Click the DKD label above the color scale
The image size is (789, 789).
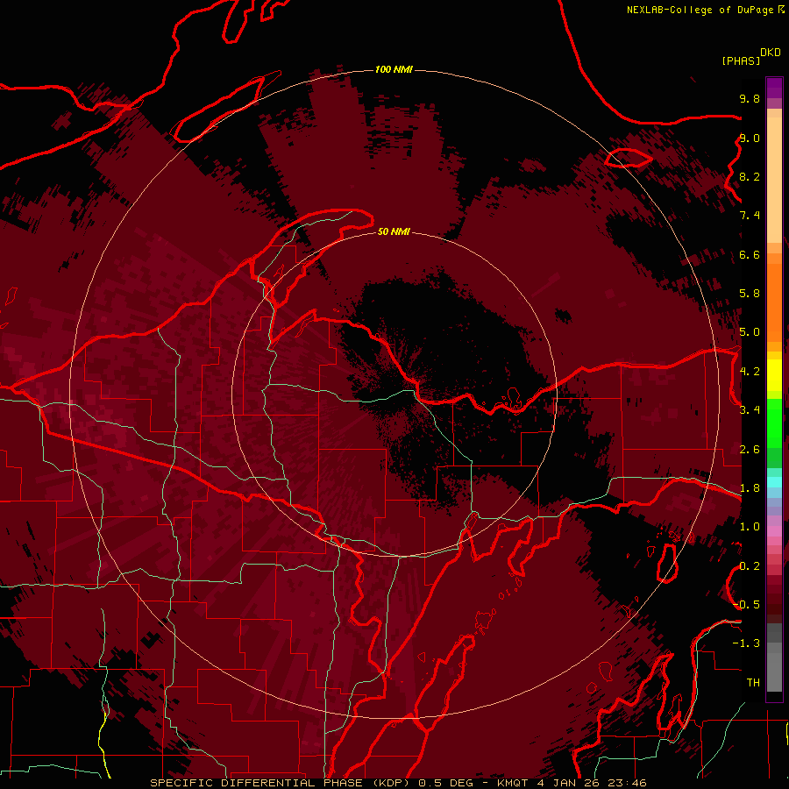point(771,53)
